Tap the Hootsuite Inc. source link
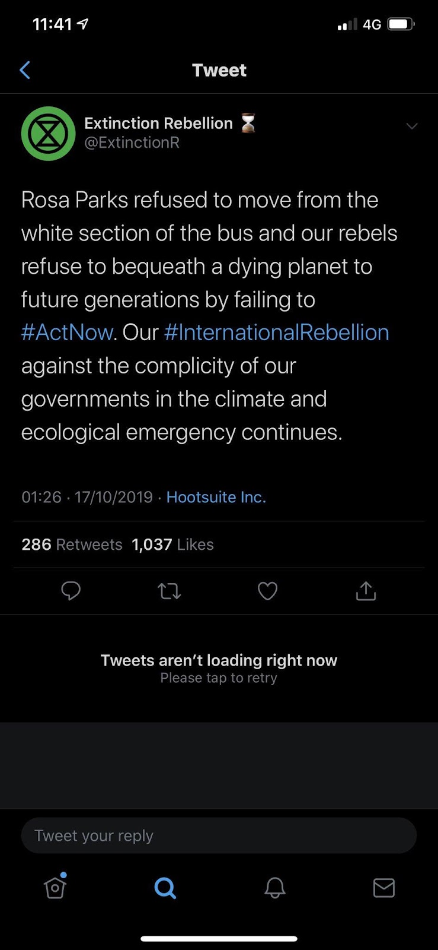This screenshot has height=950, width=438. (216, 497)
